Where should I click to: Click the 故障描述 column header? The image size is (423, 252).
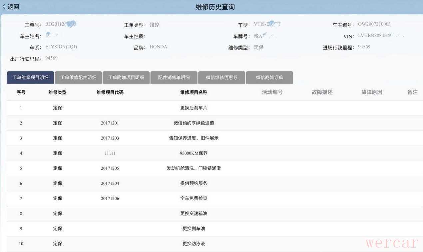click(322, 92)
